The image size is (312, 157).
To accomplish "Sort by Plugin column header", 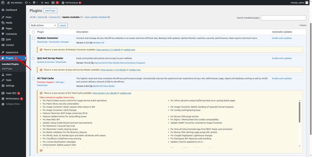I will 41,32.
